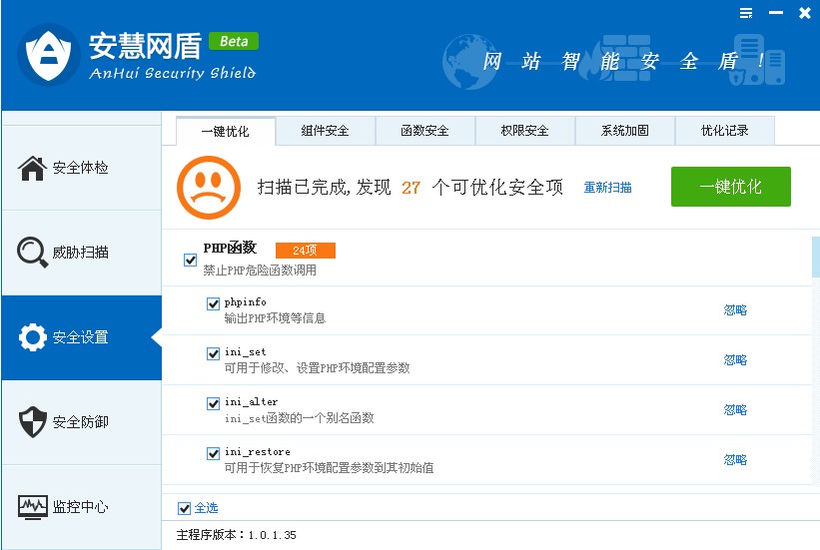Image resolution: width=820 pixels, height=550 pixels.
Task: Switch to the 权限安全 tab
Action: tap(524, 131)
